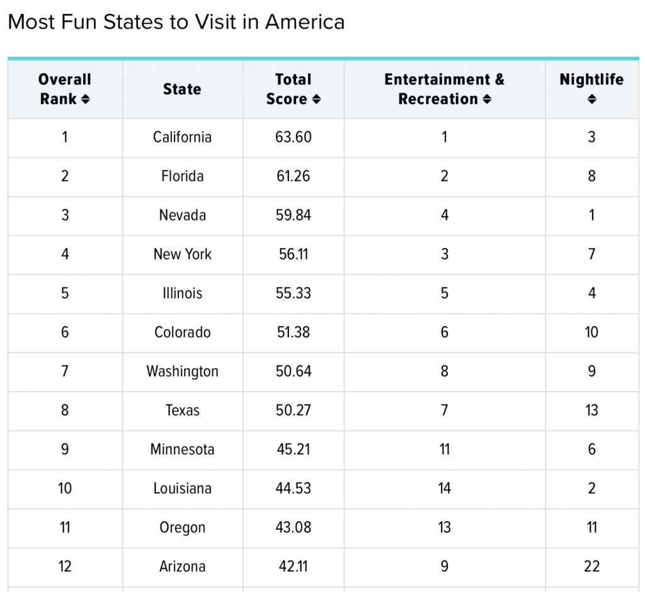Select the California state cell
The width and height of the screenshot is (645, 592).
[x=182, y=137]
